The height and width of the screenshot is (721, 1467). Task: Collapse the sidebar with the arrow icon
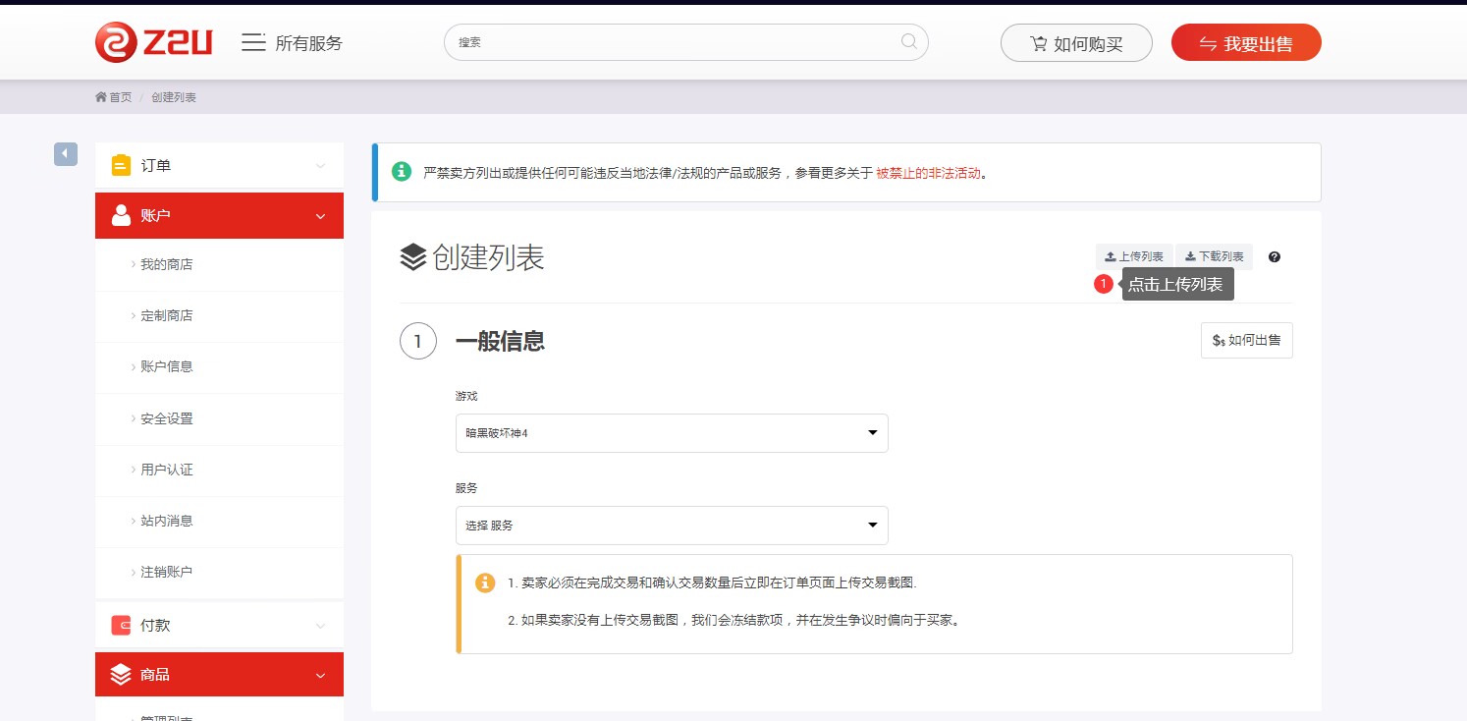65,154
